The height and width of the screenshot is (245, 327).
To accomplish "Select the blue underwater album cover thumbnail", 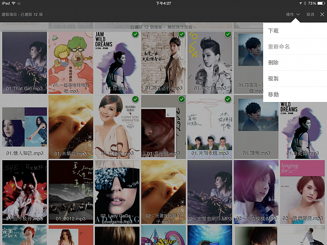I will tap(210, 235).
